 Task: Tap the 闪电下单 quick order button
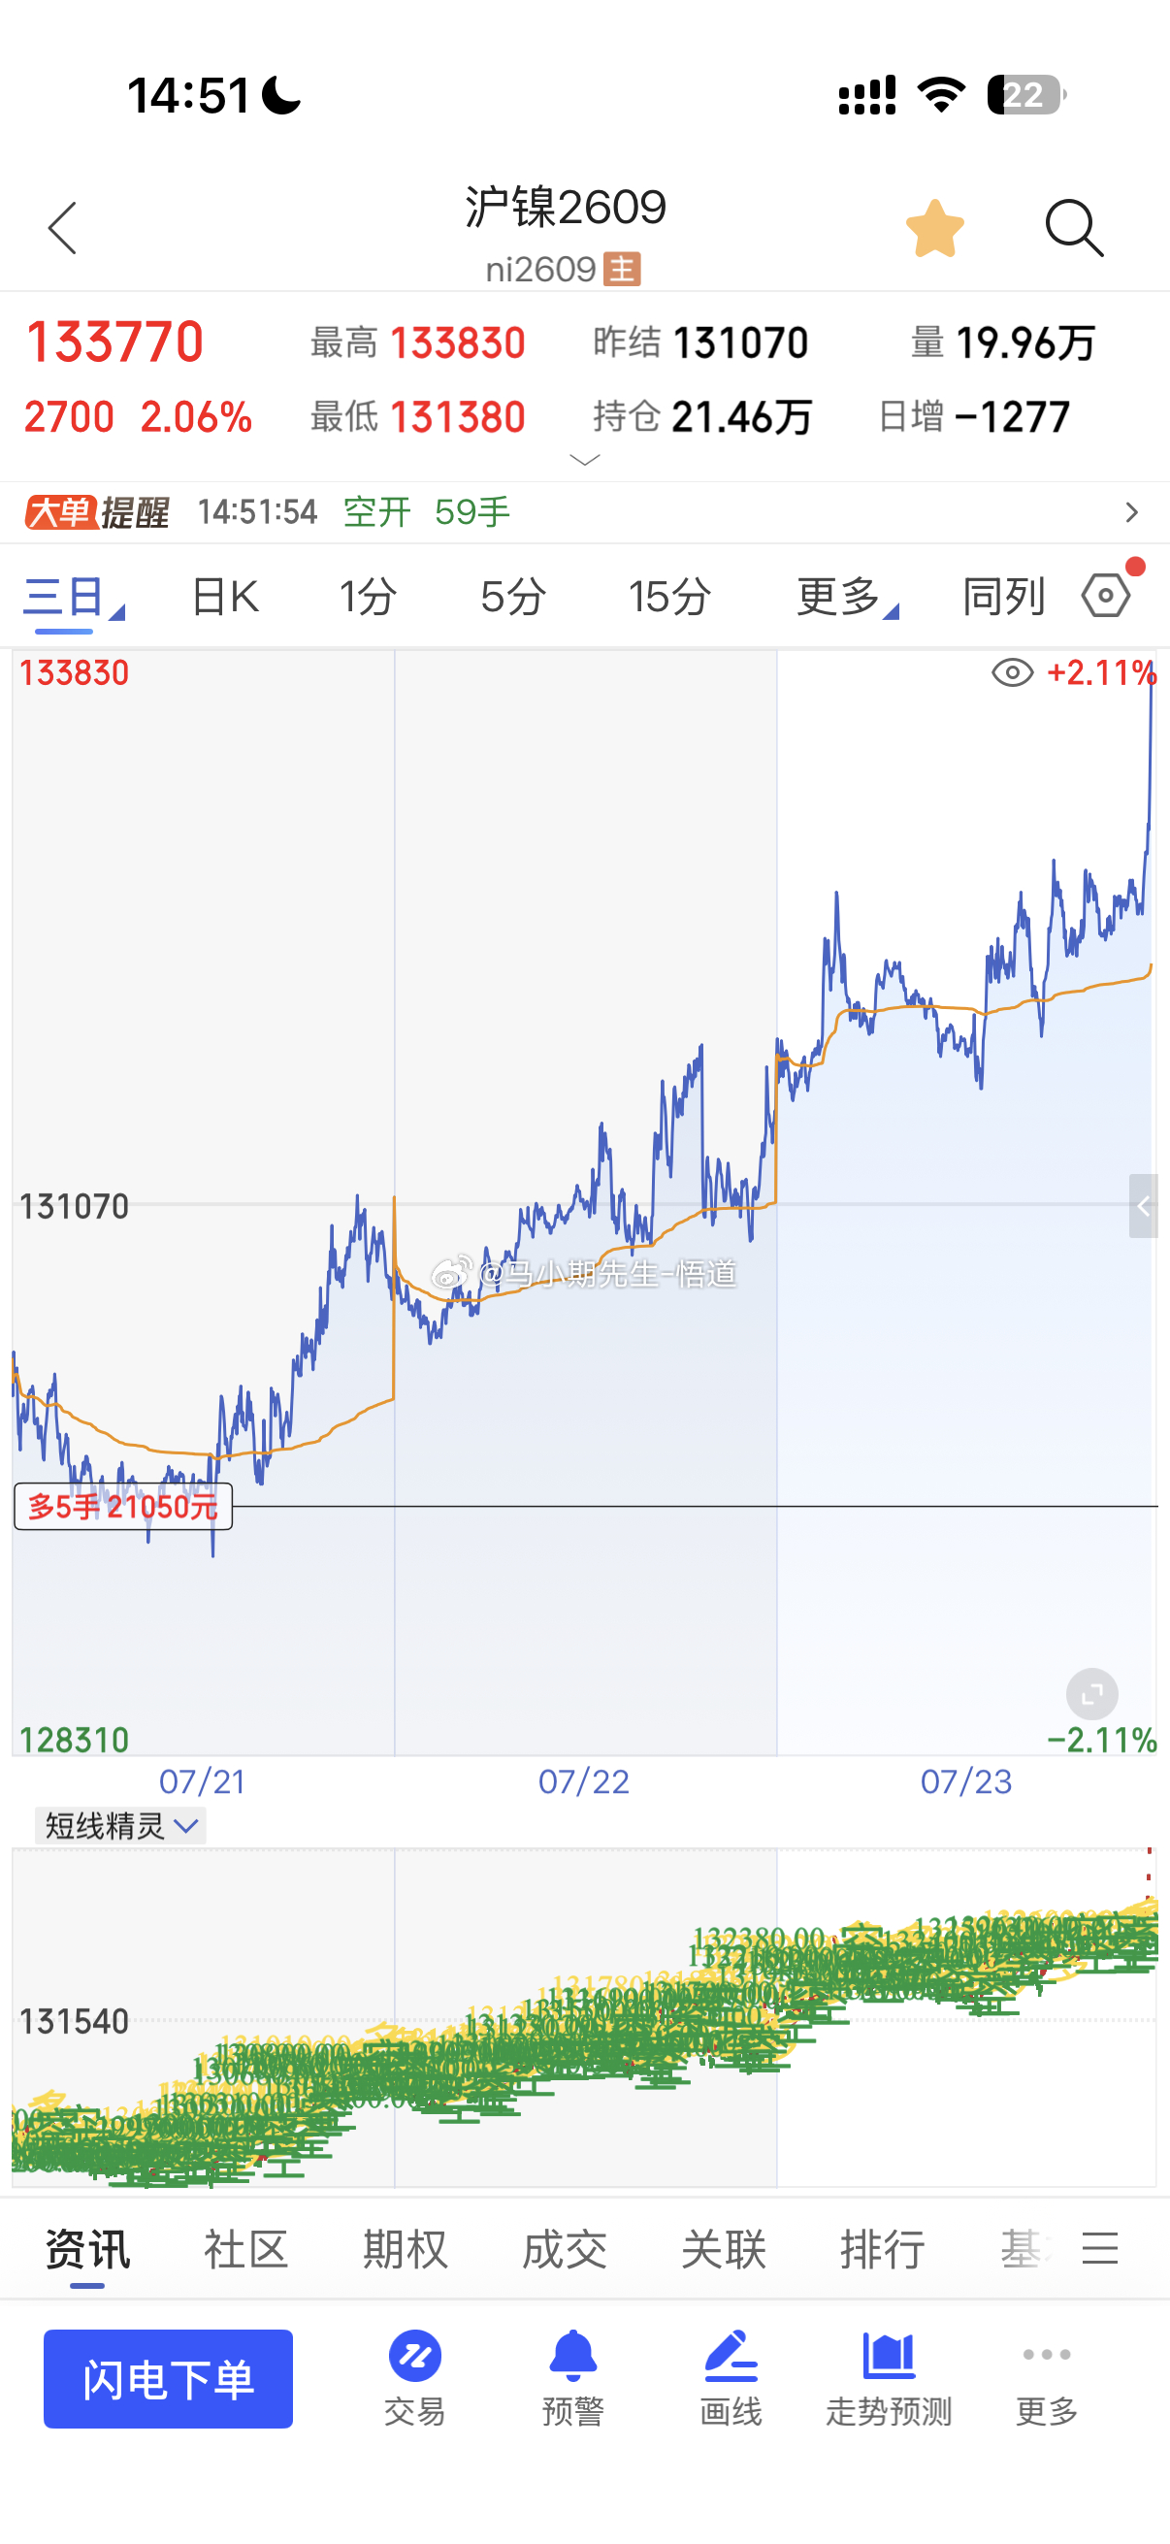168,2378
